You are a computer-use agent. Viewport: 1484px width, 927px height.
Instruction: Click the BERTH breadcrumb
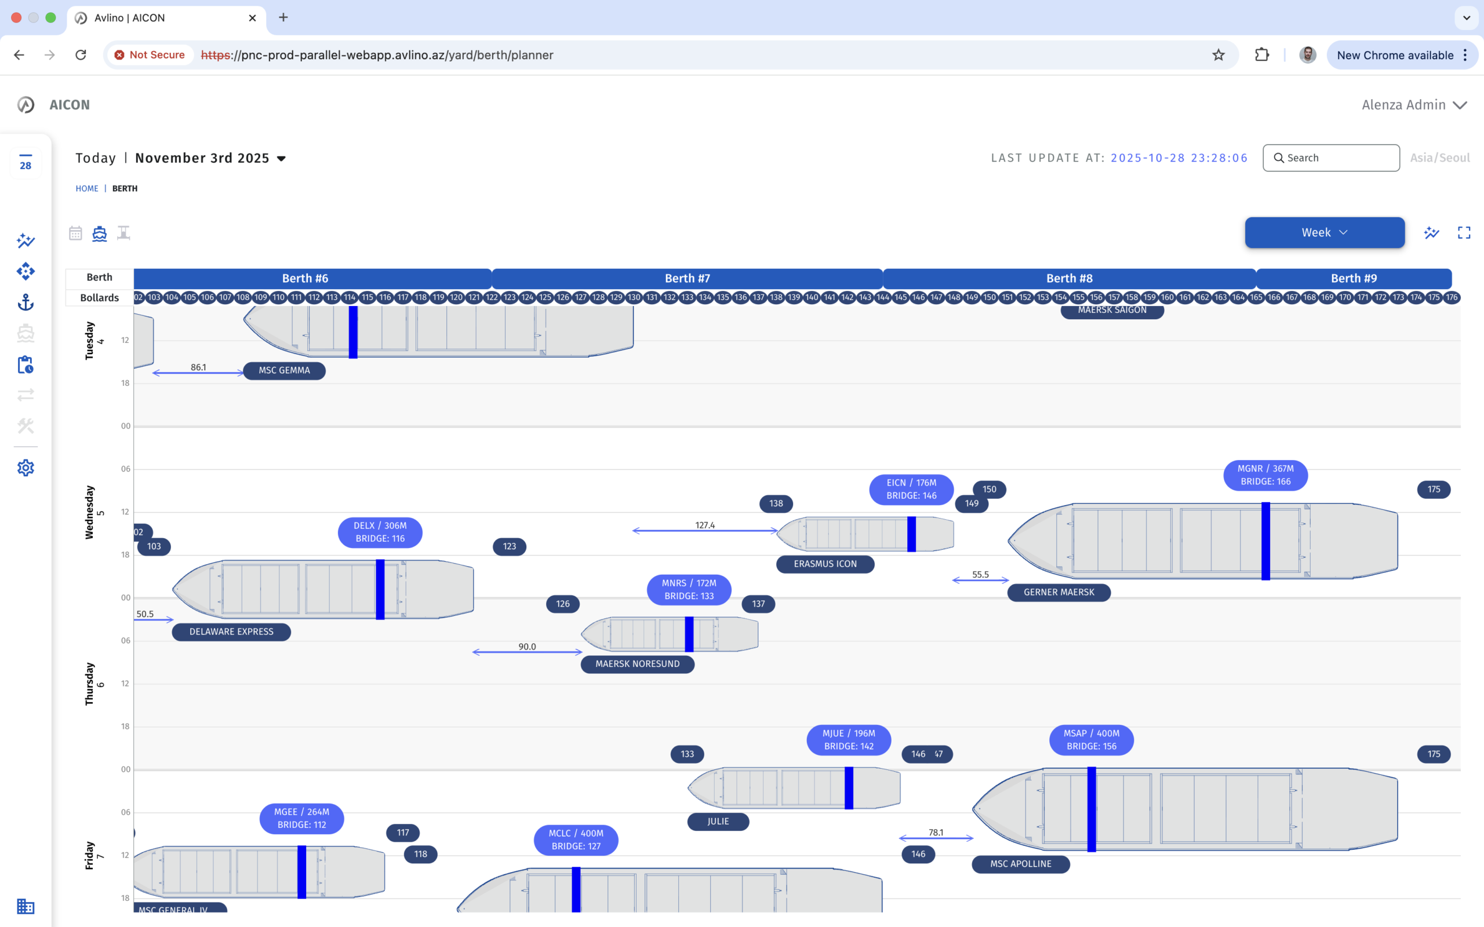[x=125, y=189]
